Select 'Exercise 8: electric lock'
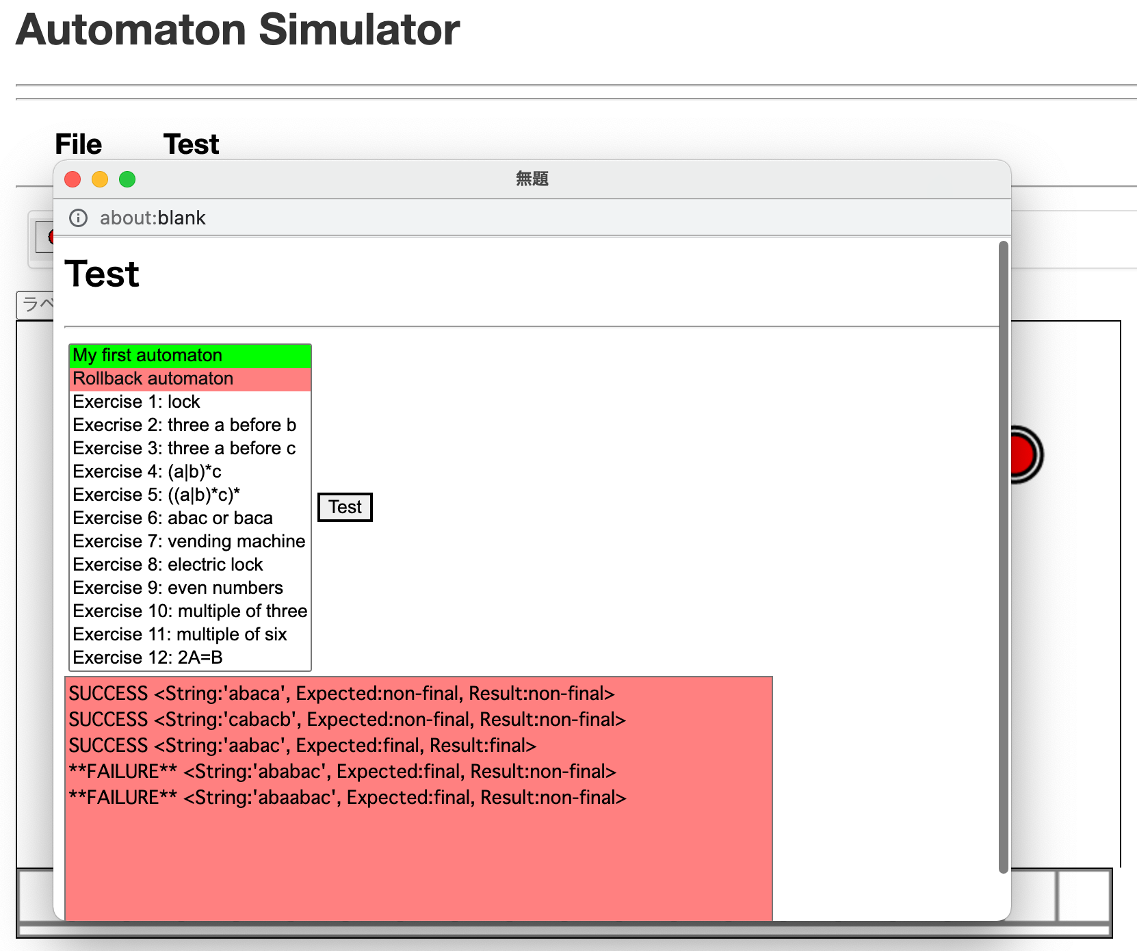 (x=189, y=565)
